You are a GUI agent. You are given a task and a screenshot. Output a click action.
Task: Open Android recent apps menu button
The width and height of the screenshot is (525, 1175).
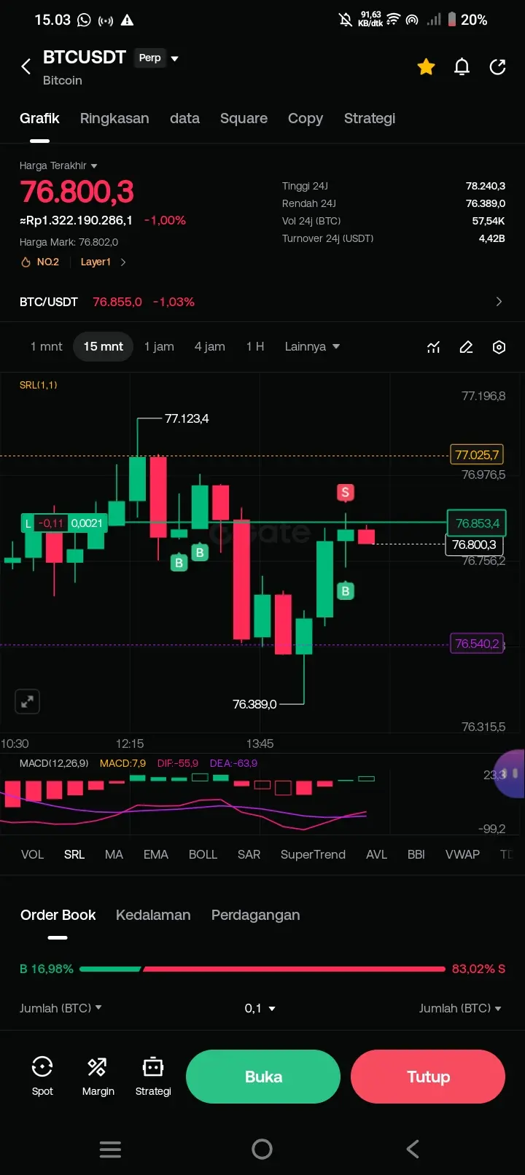(110, 1149)
